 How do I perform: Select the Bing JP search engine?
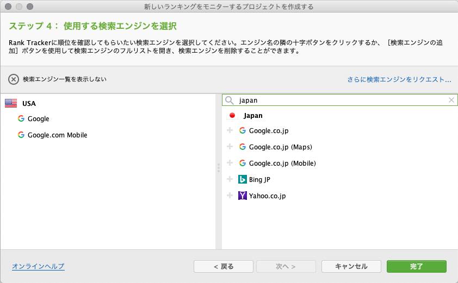click(259, 180)
